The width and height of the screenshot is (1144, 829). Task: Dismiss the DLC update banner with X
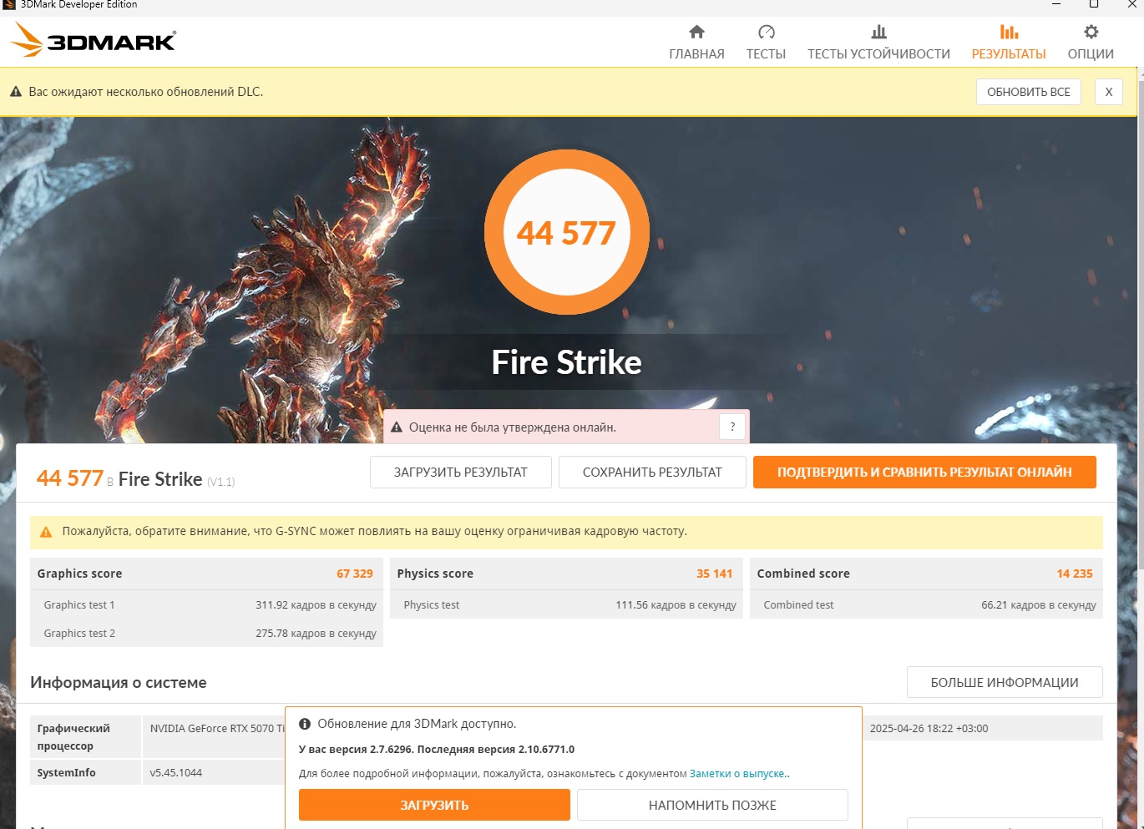pyautogui.click(x=1109, y=92)
